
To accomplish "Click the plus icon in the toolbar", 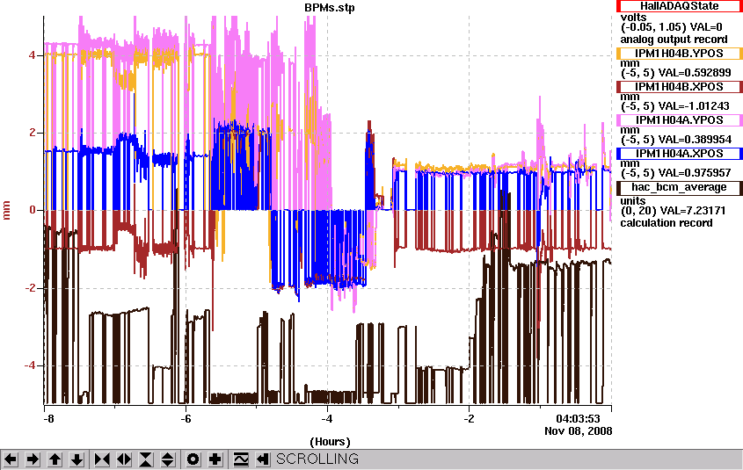I will [215, 459].
